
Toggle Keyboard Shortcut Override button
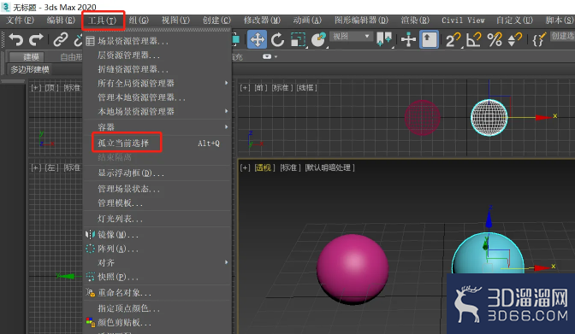click(x=429, y=39)
